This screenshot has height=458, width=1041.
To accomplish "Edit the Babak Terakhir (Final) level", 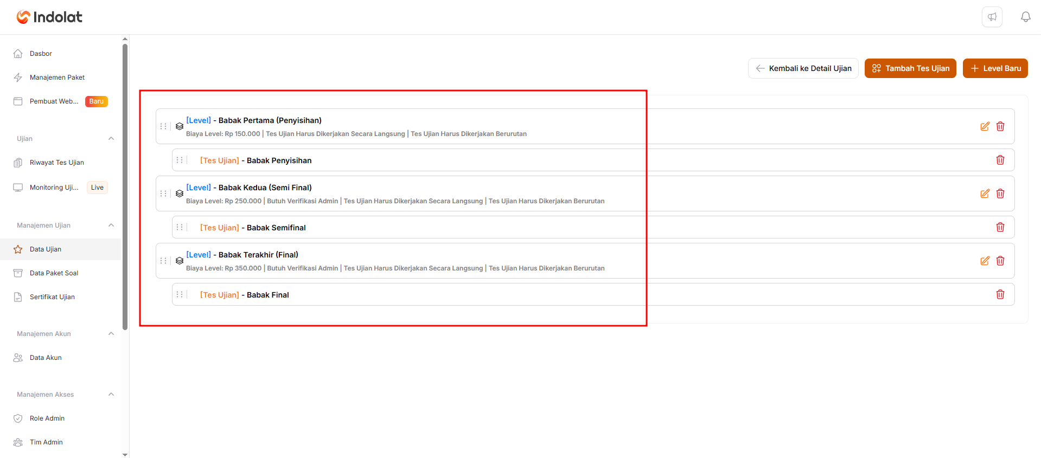I will [985, 261].
